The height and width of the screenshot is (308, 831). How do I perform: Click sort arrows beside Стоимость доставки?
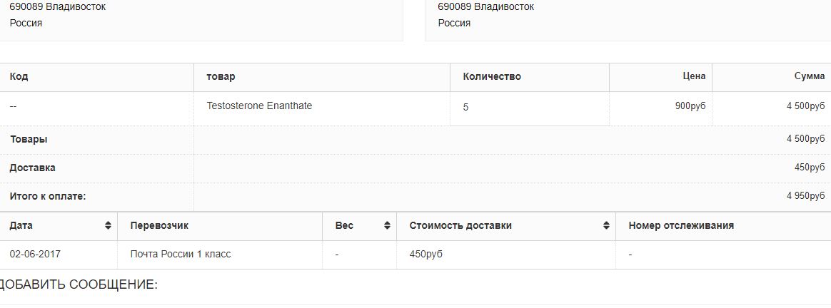tap(606, 226)
